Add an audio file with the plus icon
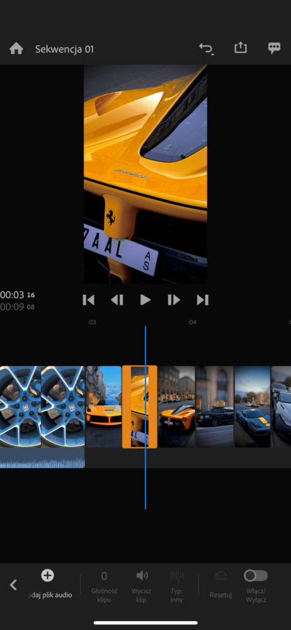 [47, 575]
